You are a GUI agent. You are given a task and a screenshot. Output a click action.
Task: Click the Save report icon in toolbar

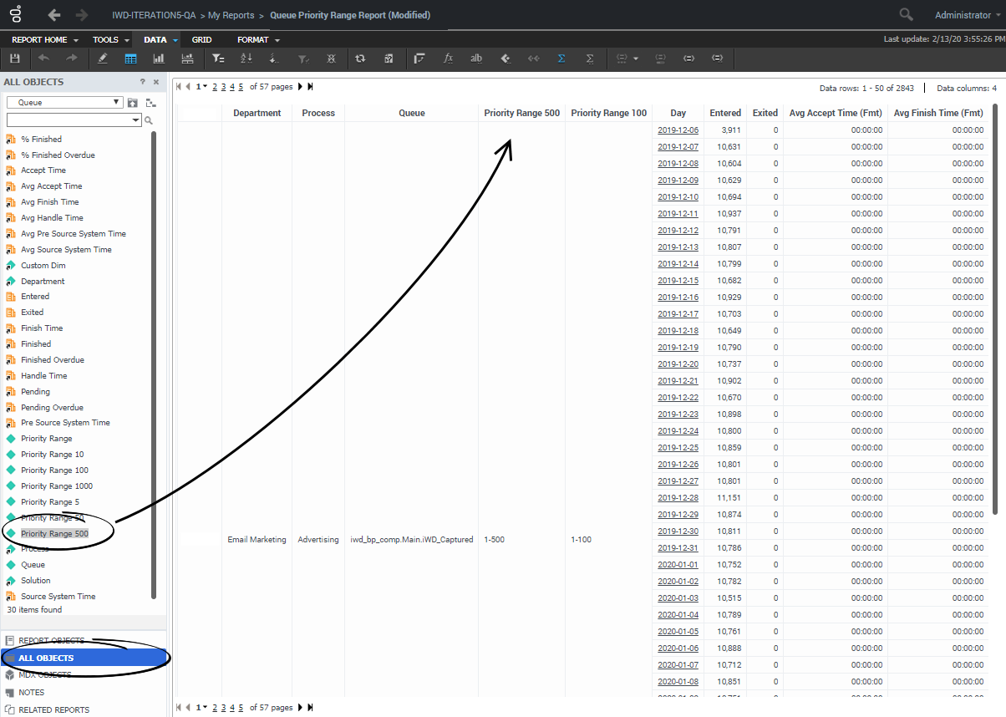pyautogui.click(x=14, y=58)
